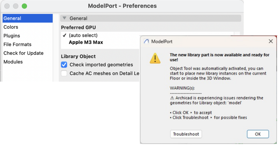Viewport: 278px width, 145px height.
Task: Switch to Modules preferences
Action: coord(13,62)
